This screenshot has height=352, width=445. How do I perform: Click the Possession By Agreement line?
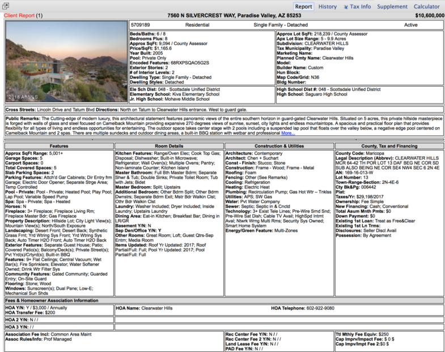(363, 235)
